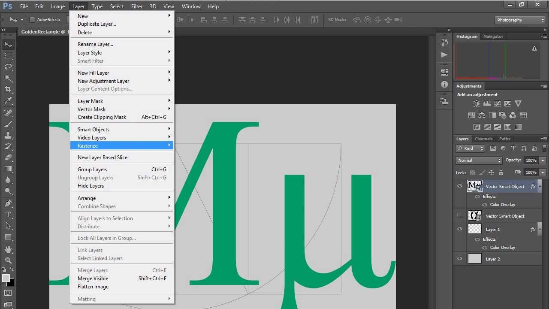This screenshot has height=309, width=549.
Task: Show the hidden Vector Smart Object layer
Action: click(460, 215)
